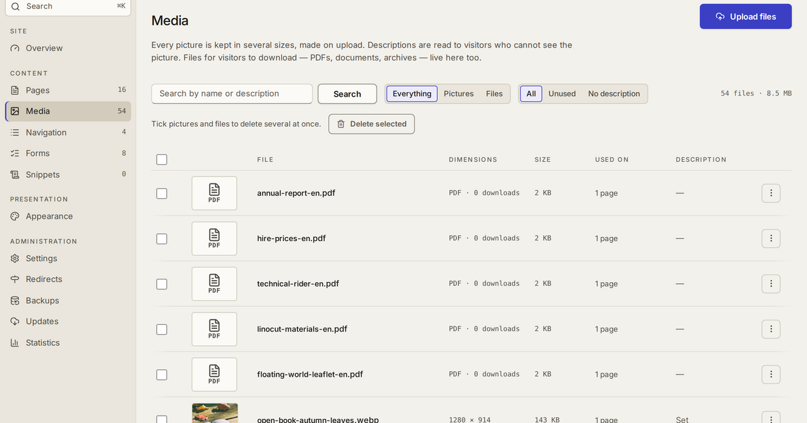Click the Media picture icon in sidebar
The height and width of the screenshot is (423, 807).
[x=15, y=111]
